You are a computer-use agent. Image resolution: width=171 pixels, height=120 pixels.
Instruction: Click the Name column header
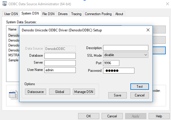(x=12, y=29)
